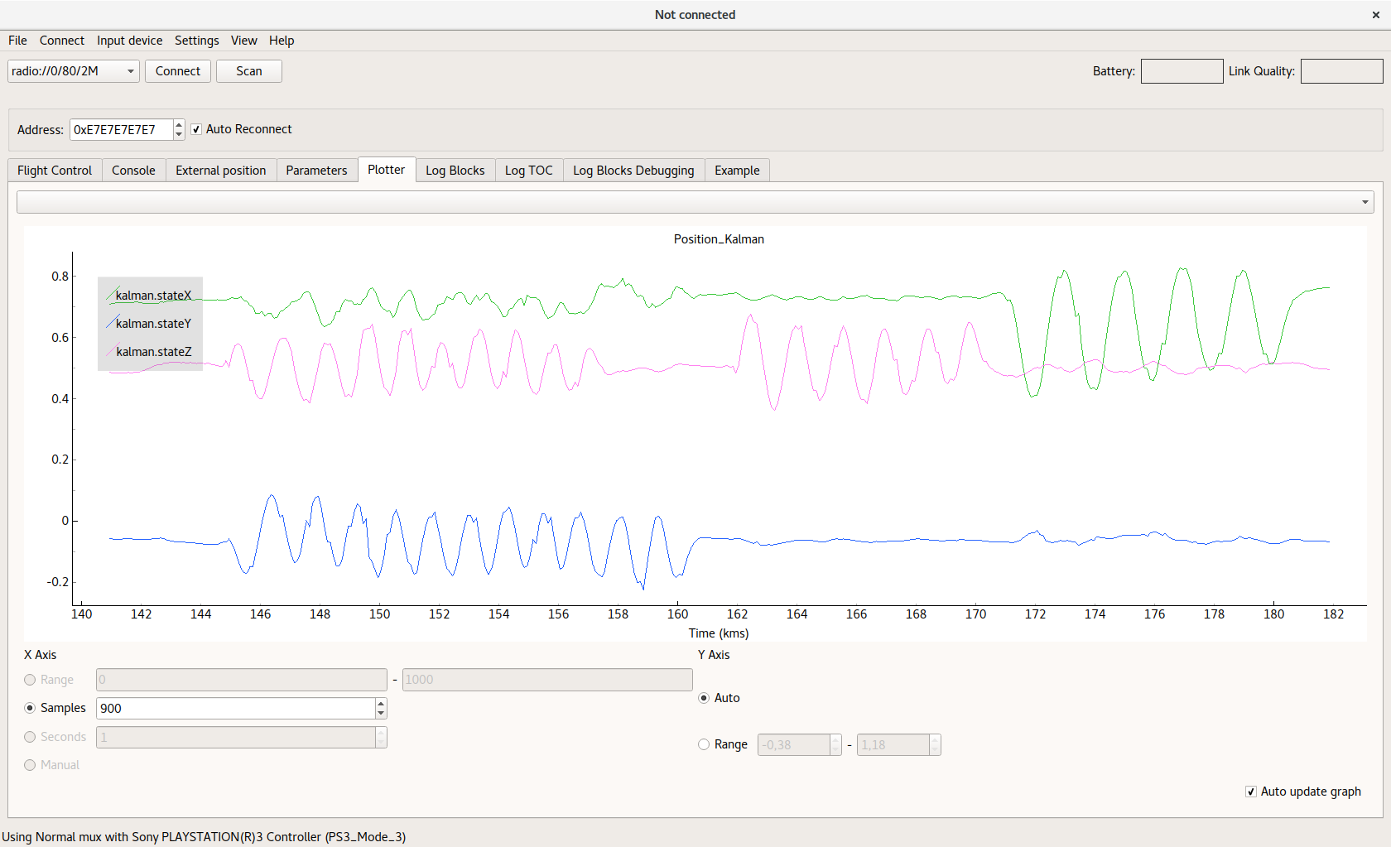The width and height of the screenshot is (1391, 847).
Task: Click the kalman.stateX legend line sample
Action: coord(110,296)
